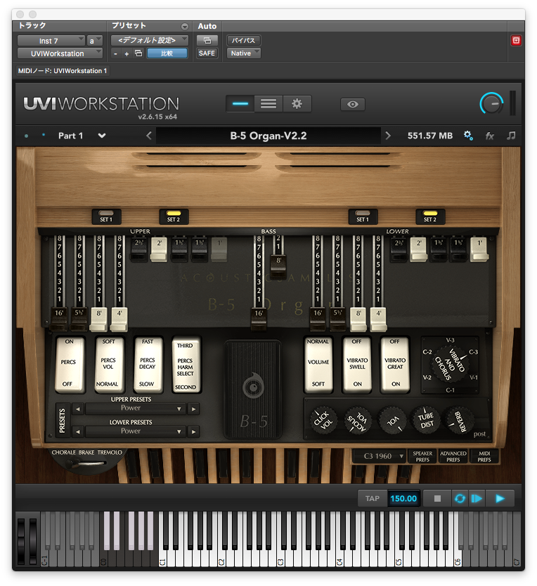Load next preset with right arrow

pyautogui.click(x=388, y=136)
